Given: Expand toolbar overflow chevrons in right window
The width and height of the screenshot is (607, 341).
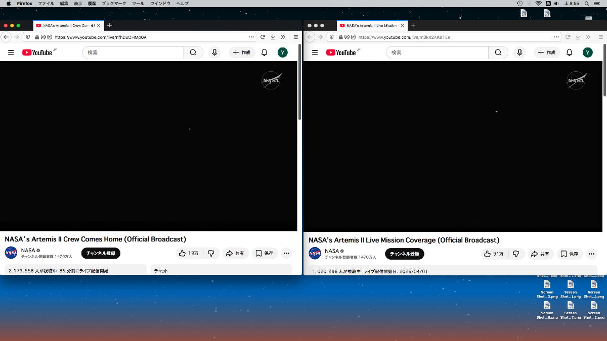Looking at the screenshot, I should point(587,37).
